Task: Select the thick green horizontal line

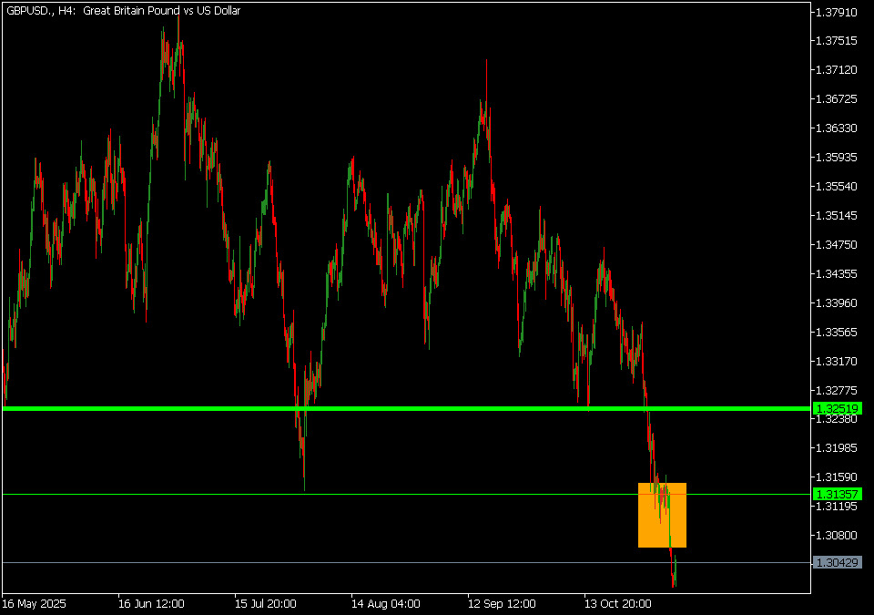Action: pos(364,409)
